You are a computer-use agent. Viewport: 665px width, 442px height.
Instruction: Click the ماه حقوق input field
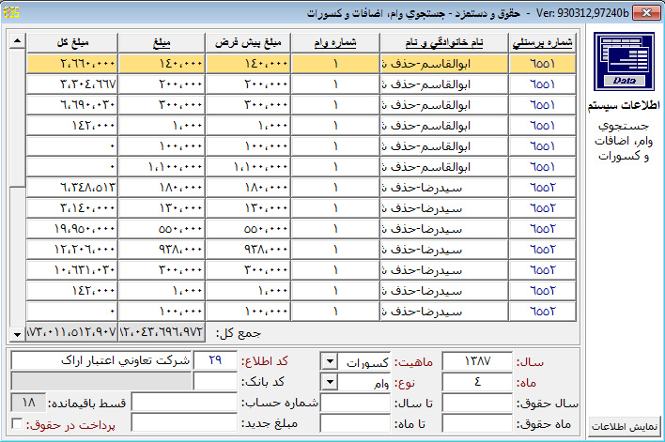(477, 423)
